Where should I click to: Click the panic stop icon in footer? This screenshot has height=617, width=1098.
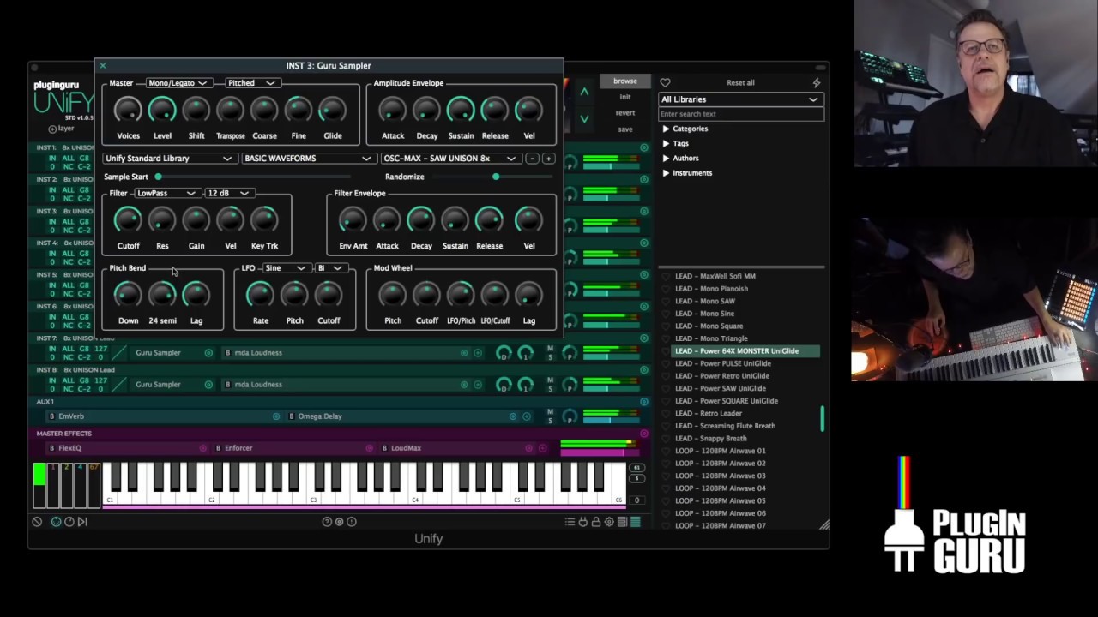coord(37,521)
